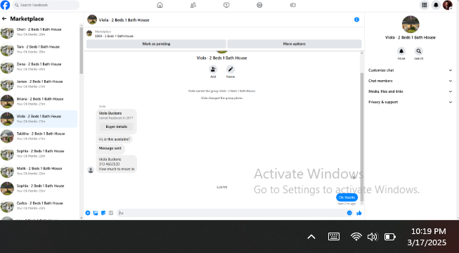Search in conversation magnifier icon
The image size is (459, 253).
point(419,51)
